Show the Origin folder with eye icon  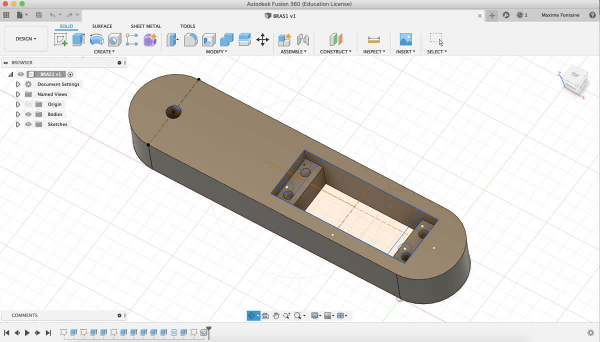[x=28, y=104]
